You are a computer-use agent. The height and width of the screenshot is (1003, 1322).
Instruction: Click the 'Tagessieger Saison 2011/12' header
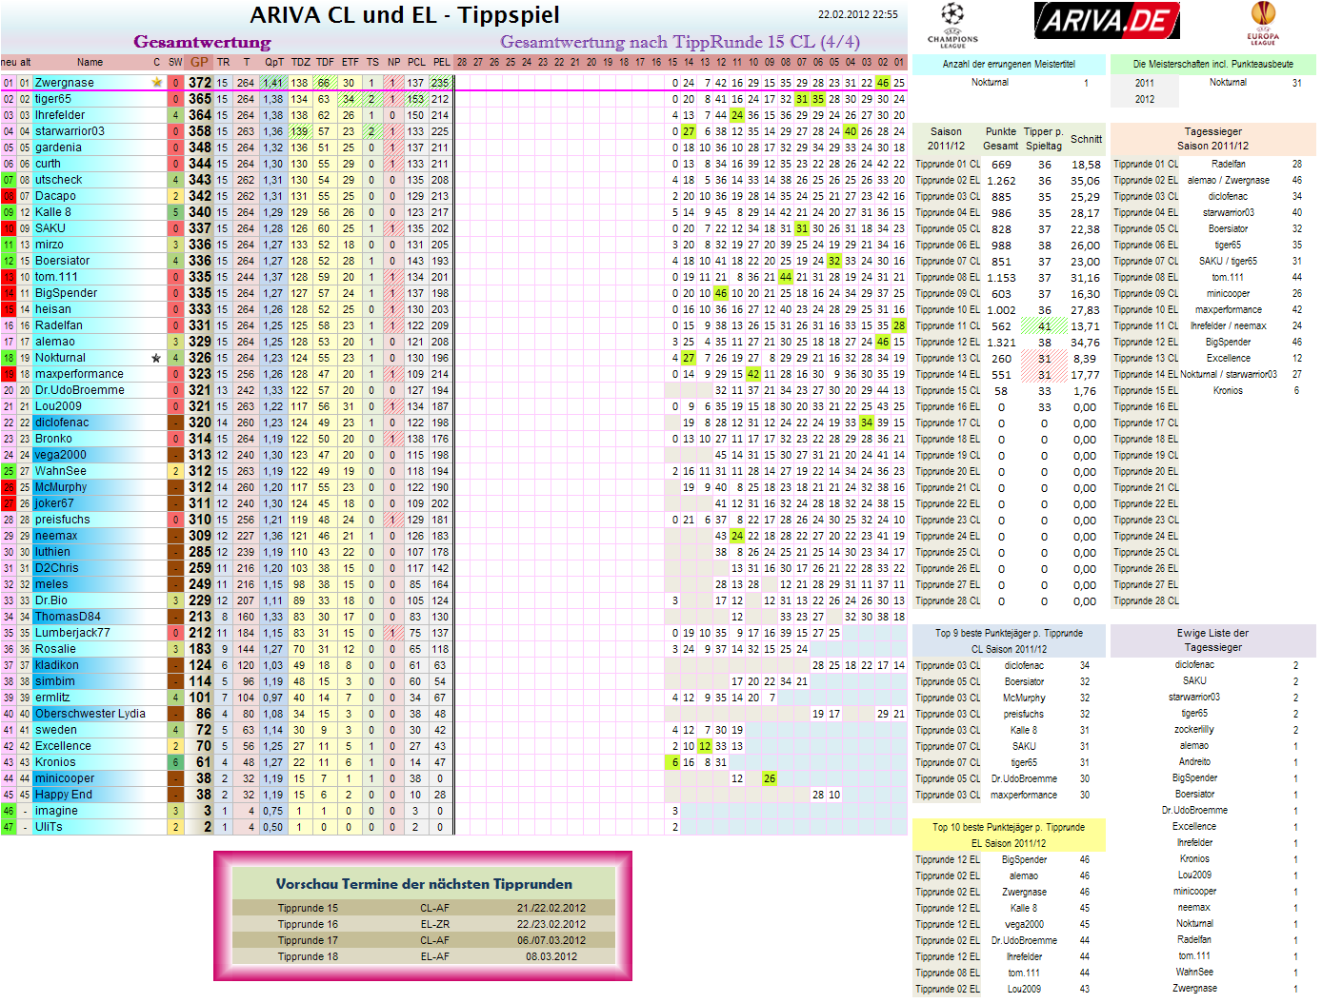pyautogui.click(x=1212, y=139)
